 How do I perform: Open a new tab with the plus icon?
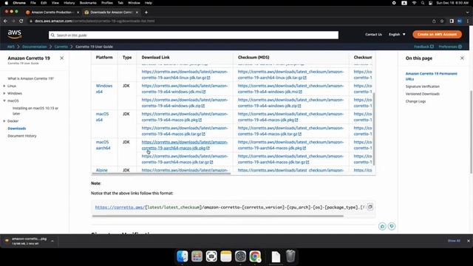[146, 13]
